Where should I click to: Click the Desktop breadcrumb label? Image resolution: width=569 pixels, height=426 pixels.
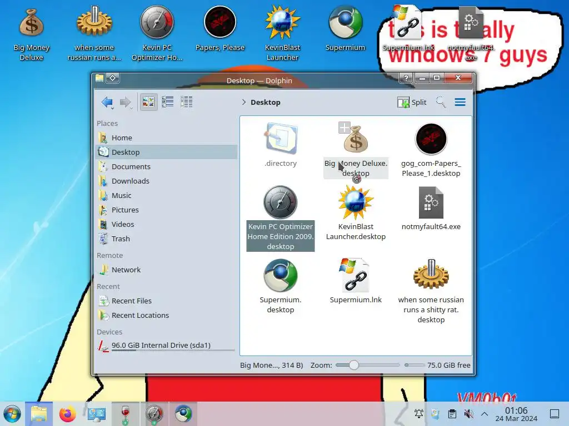coord(265,103)
